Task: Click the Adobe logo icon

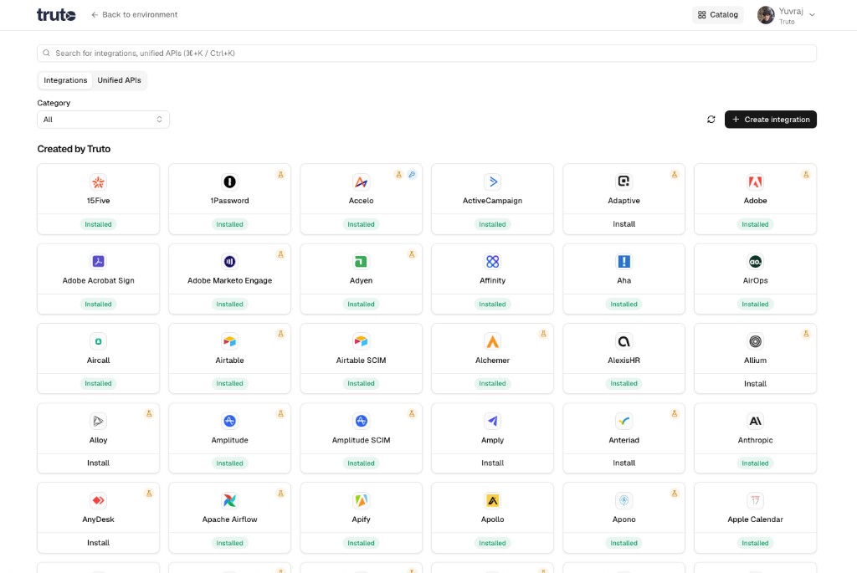Action: coord(756,182)
